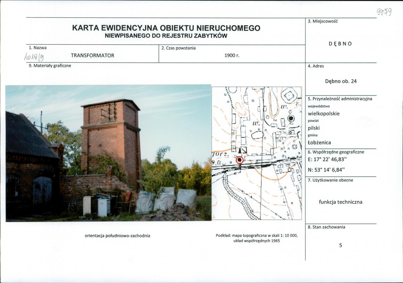Click the powiat entry pilski
This screenshot has width=403, height=283.
(314, 128)
